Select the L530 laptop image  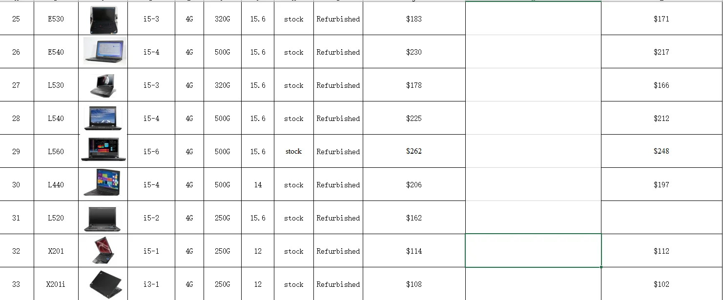click(x=103, y=85)
